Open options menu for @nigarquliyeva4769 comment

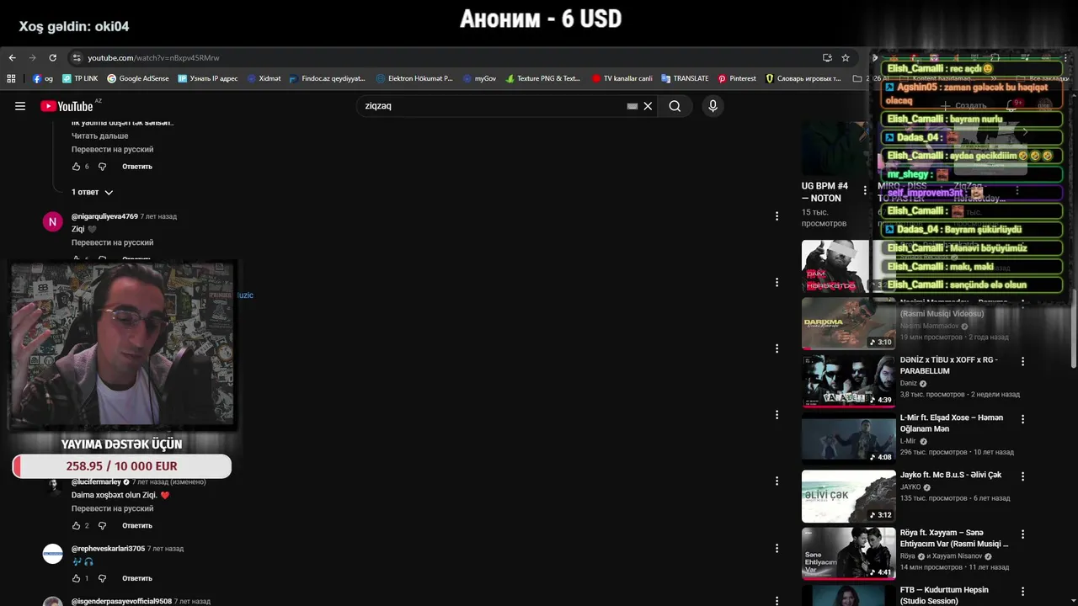click(776, 216)
